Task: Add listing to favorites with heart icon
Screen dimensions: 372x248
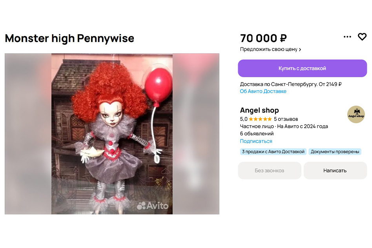Action: coord(362,37)
